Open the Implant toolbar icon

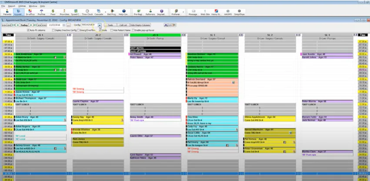tap(162, 12)
